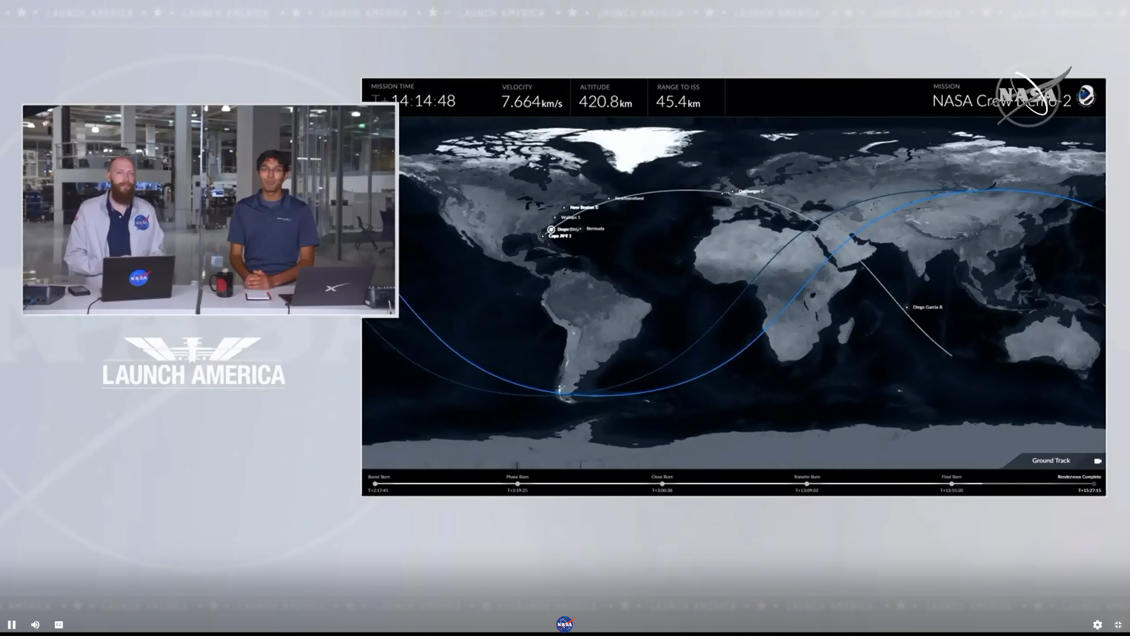Select Phase Burn timeline marker
The width and height of the screenshot is (1130, 636).
pos(517,483)
